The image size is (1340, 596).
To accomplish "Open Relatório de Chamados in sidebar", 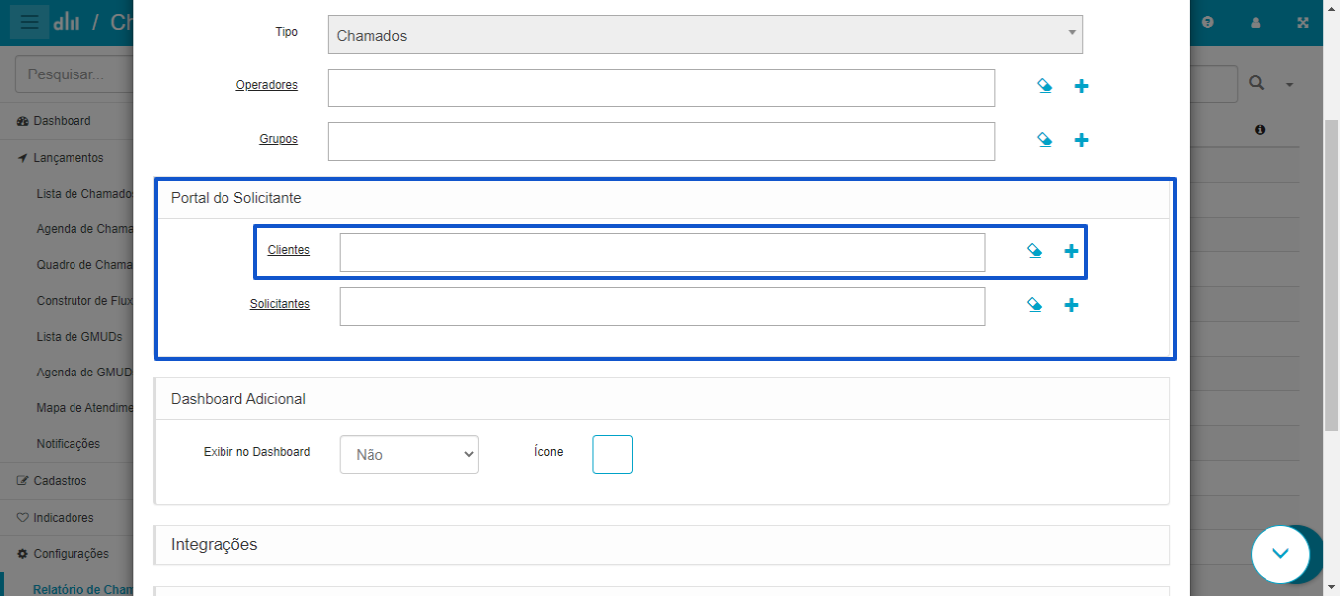I will point(82,589).
